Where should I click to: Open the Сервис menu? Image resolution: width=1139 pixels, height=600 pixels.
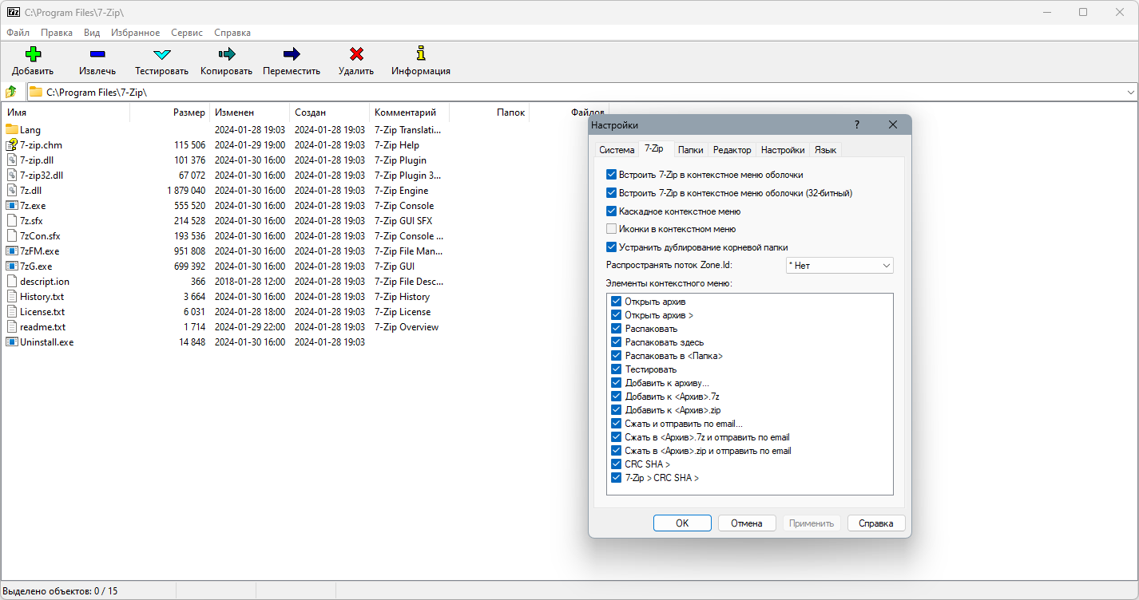tap(187, 33)
